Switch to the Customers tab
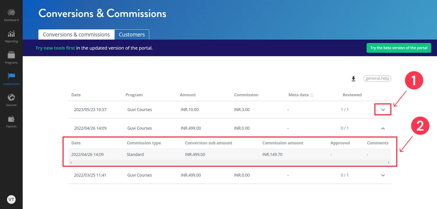 pyautogui.click(x=132, y=35)
